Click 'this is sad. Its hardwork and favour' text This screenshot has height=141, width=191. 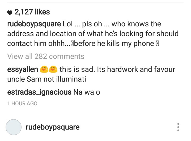117,69
